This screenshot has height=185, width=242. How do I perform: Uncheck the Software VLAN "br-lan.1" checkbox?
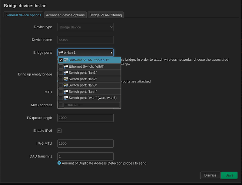coord(61,60)
